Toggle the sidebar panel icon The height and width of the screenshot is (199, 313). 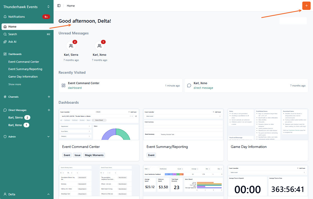point(59,5)
